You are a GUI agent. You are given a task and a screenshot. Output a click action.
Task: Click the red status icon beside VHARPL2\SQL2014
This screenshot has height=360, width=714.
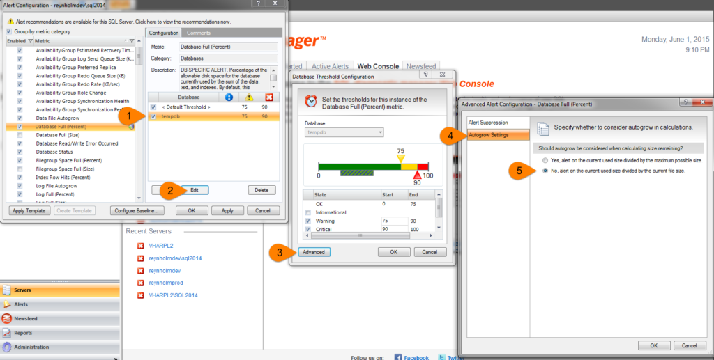point(141,295)
